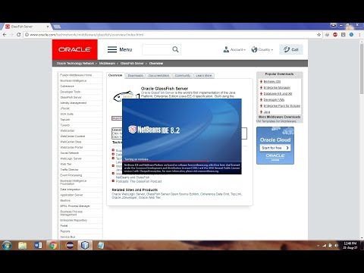Click the Oracle logo
The height and width of the screenshot is (273, 364).
[x=75, y=49]
